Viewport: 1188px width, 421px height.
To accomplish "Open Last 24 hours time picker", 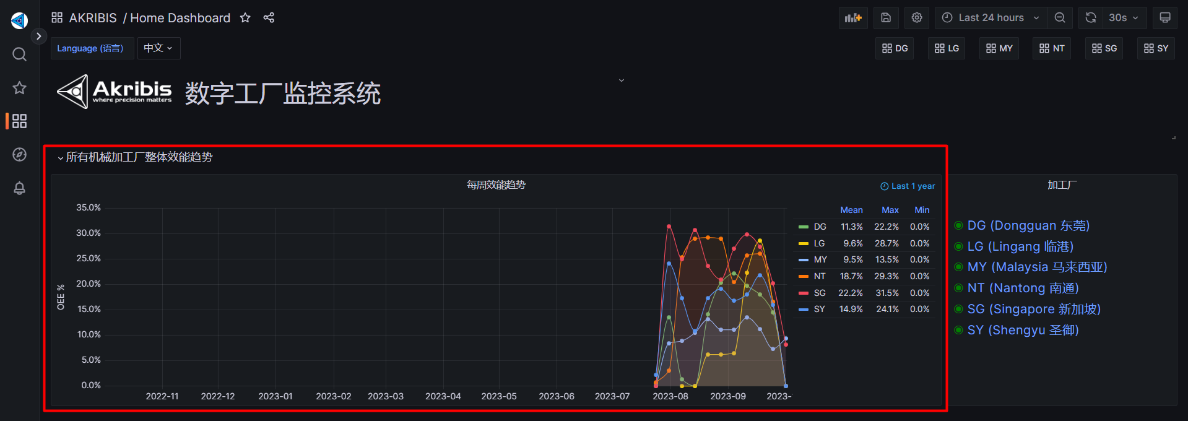I will [991, 18].
